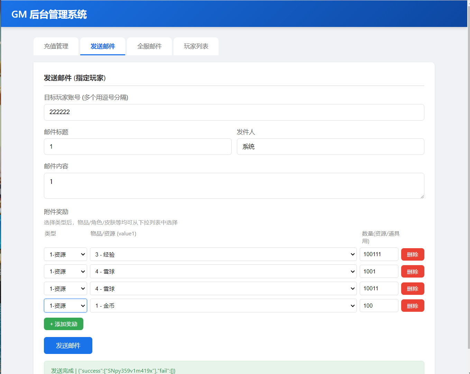
Task: Click the green 添加奖励 button
Action: tap(64, 324)
